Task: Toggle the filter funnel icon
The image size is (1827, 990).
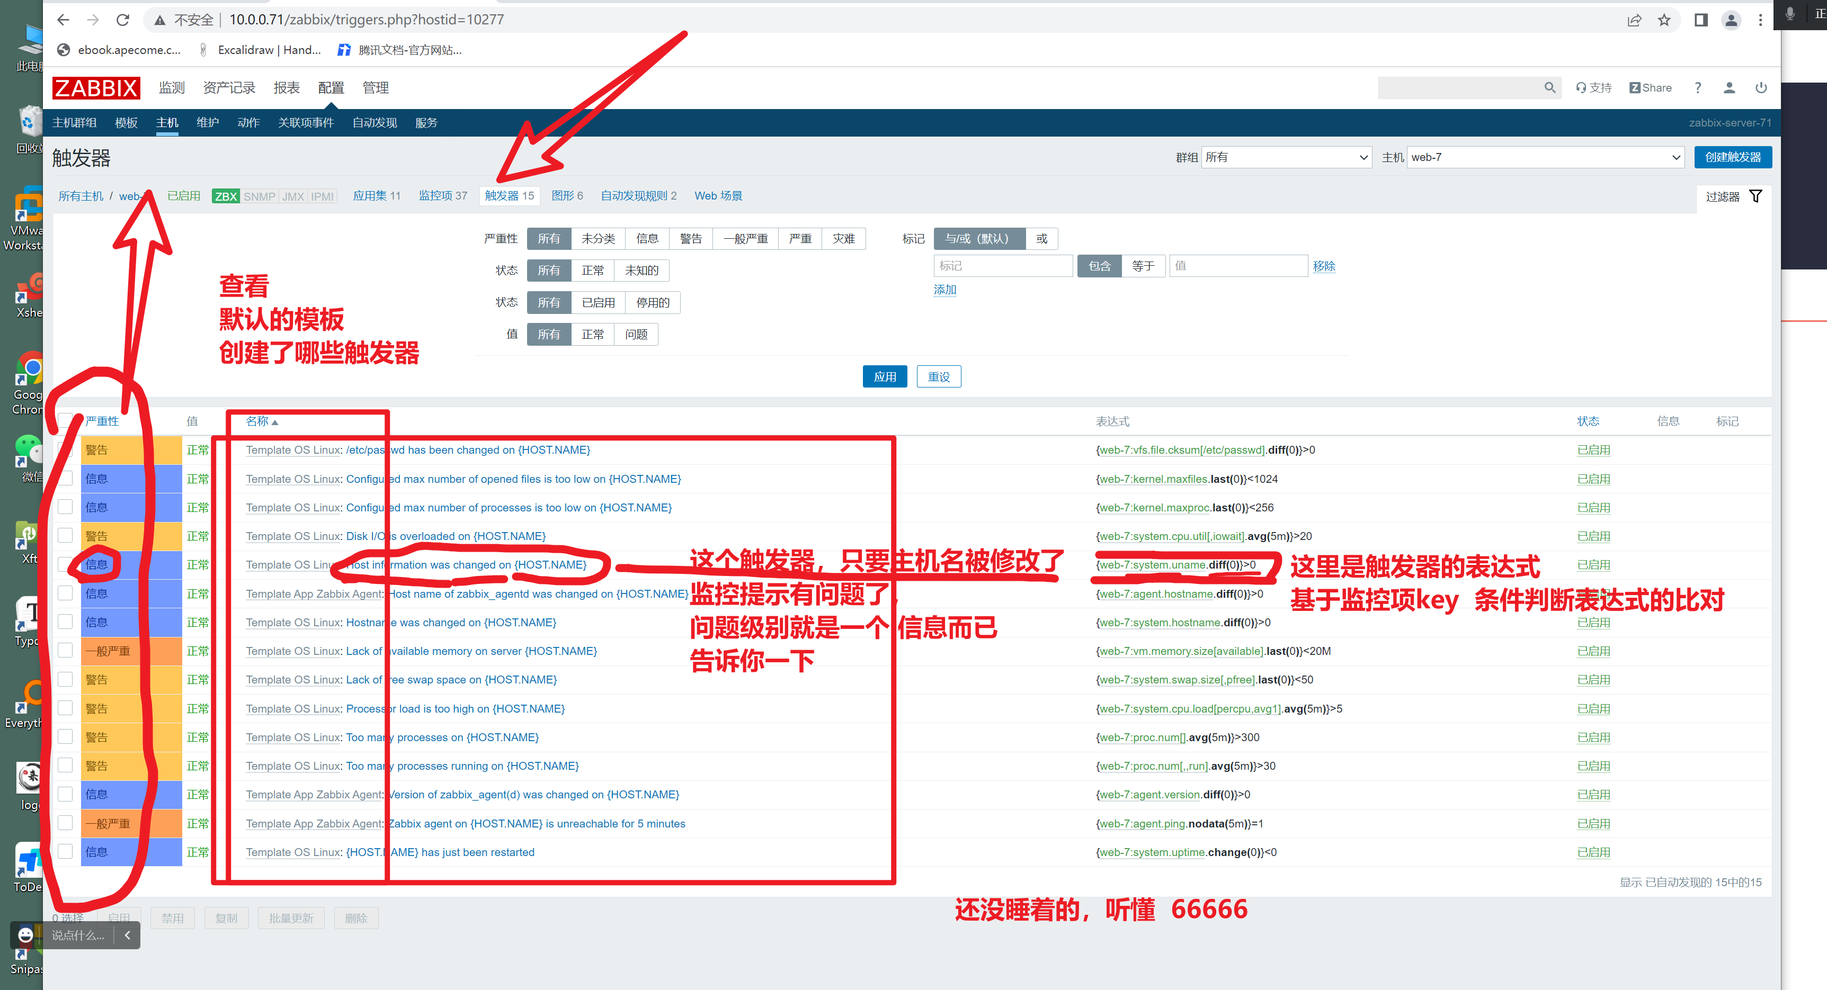Action: [1755, 196]
